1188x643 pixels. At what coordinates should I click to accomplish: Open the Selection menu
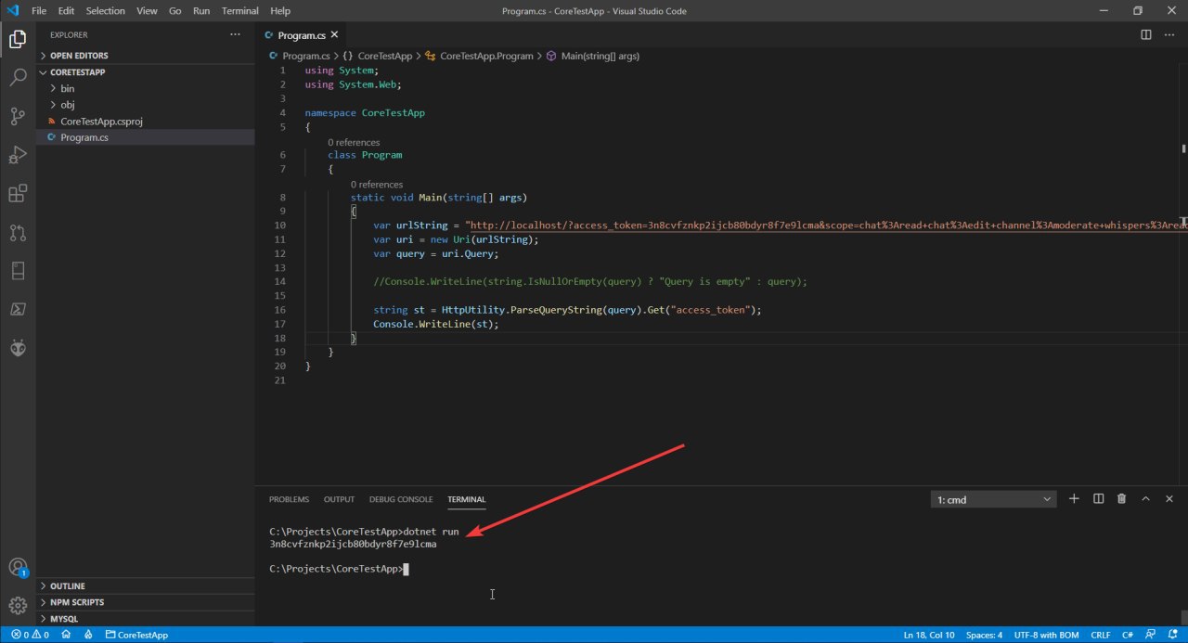(105, 11)
